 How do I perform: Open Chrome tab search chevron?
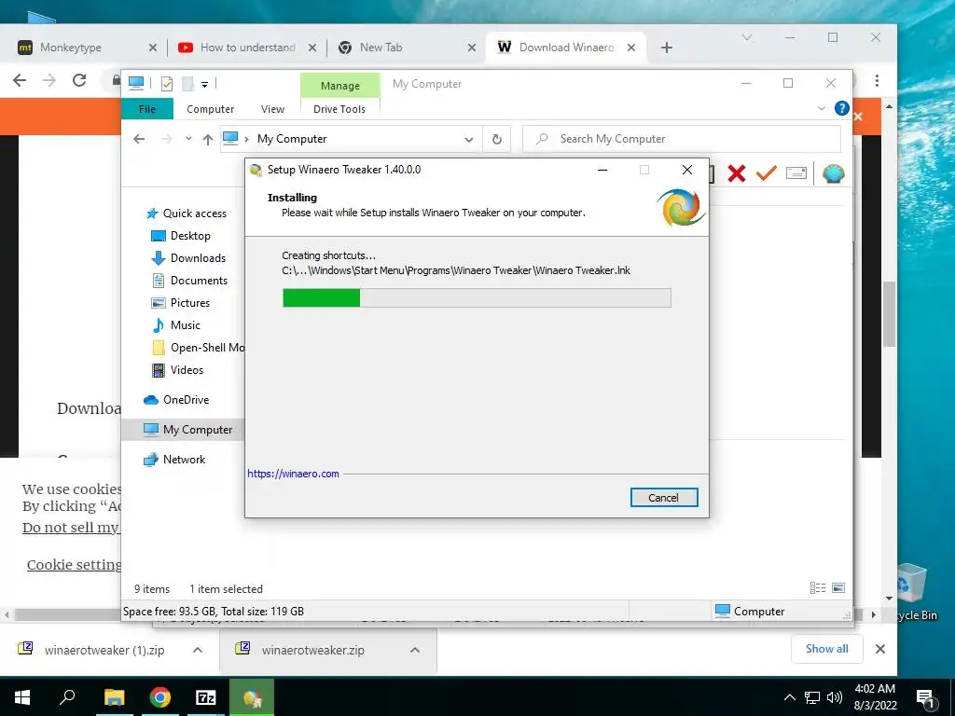[x=747, y=37]
